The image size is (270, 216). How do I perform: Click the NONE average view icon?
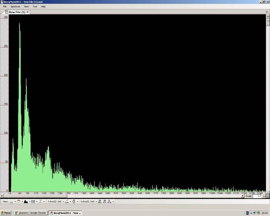click(x=33, y=201)
